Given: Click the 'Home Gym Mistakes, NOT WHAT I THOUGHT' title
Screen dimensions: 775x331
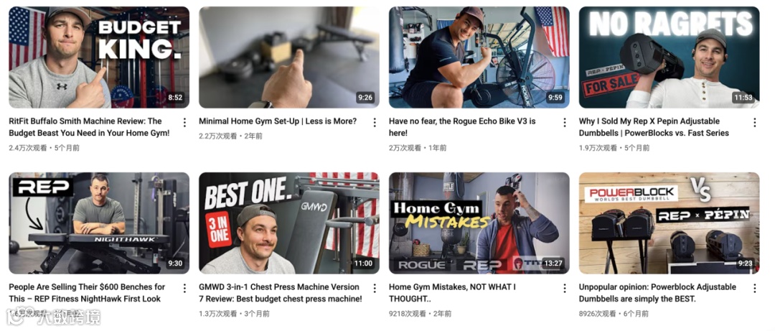Looking at the screenshot, I should tap(452, 292).
